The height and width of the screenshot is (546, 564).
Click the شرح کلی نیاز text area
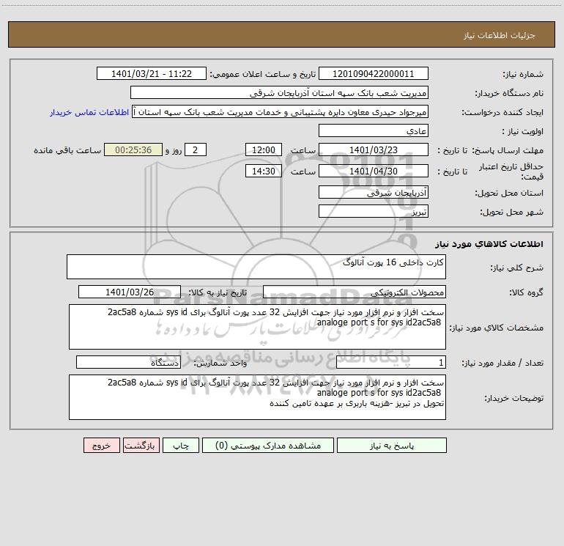click(256, 267)
